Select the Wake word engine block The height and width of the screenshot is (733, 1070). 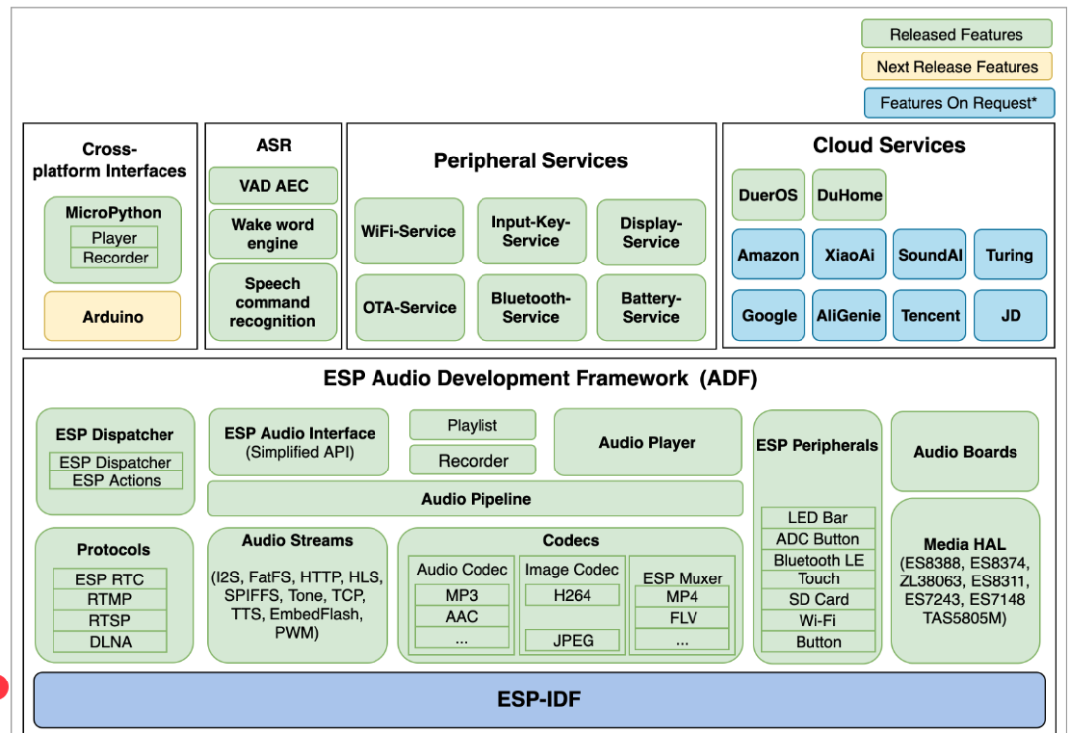[273, 234]
